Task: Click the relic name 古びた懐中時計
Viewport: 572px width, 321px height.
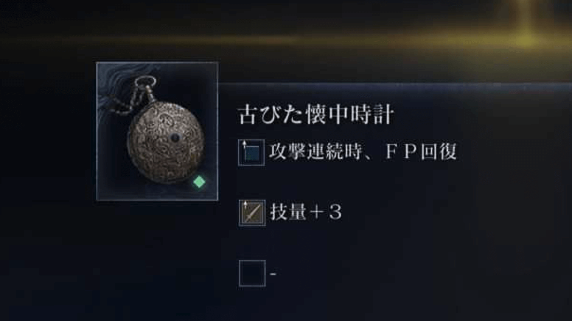Action: 316,115
